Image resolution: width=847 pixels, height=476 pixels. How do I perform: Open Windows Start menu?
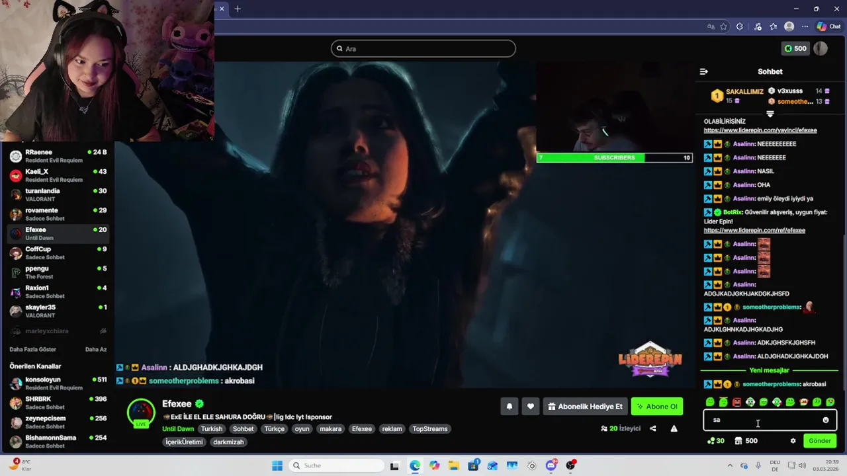(277, 465)
